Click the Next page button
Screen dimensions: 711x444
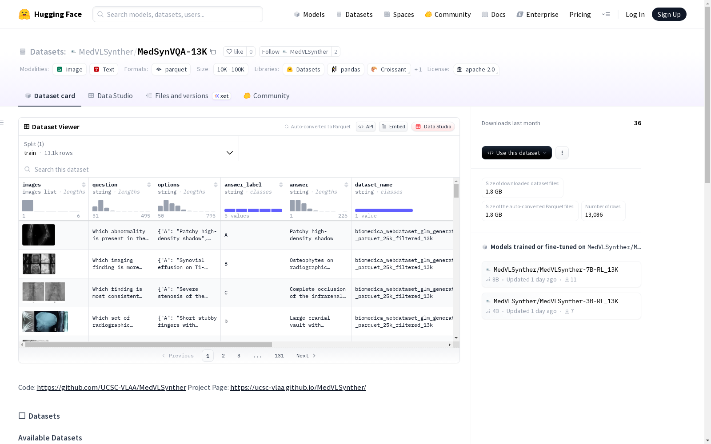(306, 356)
